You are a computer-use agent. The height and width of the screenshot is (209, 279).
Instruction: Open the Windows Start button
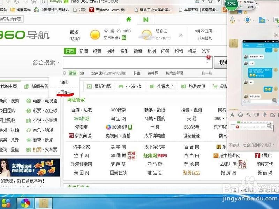6,203
